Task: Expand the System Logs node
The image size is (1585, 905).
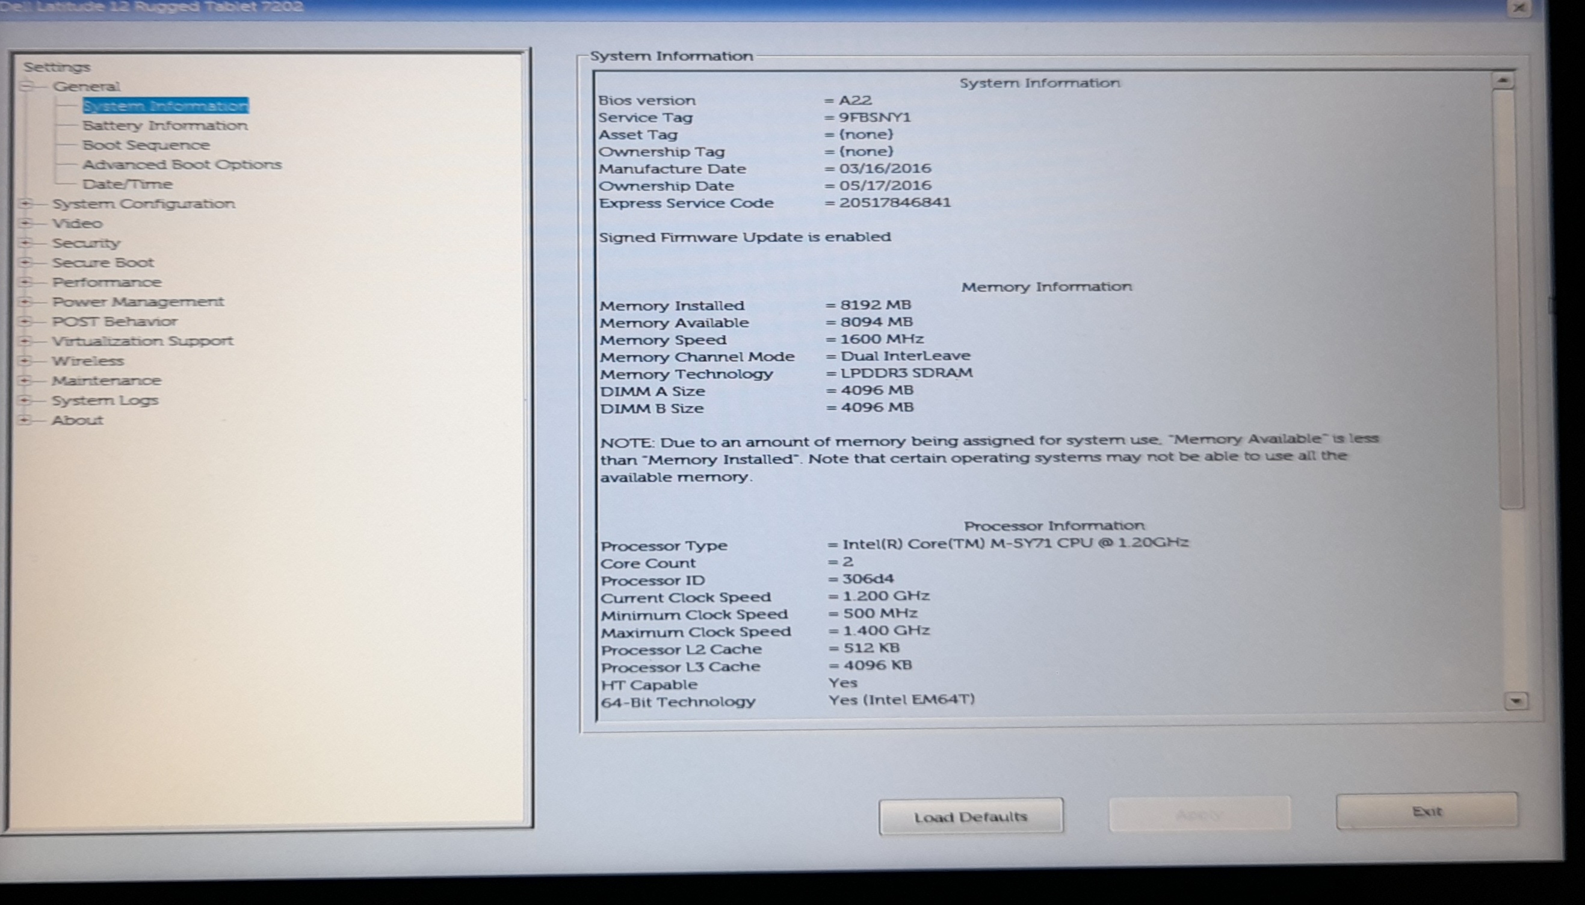Action: [x=26, y=400]
